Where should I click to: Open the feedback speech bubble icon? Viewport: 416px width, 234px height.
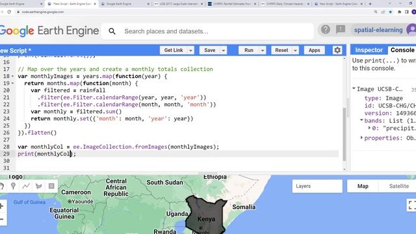(341, 29)
